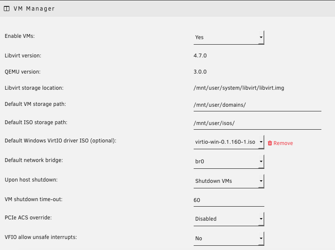Click the Libvirt version label
The height and width of the screenshot is (250, 335).
tap(23, 56)
